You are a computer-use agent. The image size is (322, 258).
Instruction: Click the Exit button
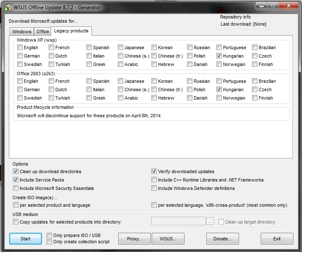277,239
